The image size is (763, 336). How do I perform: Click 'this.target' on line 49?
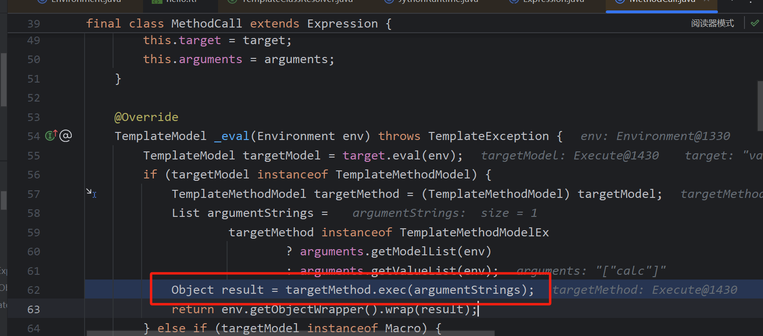[x=182, y=40]
